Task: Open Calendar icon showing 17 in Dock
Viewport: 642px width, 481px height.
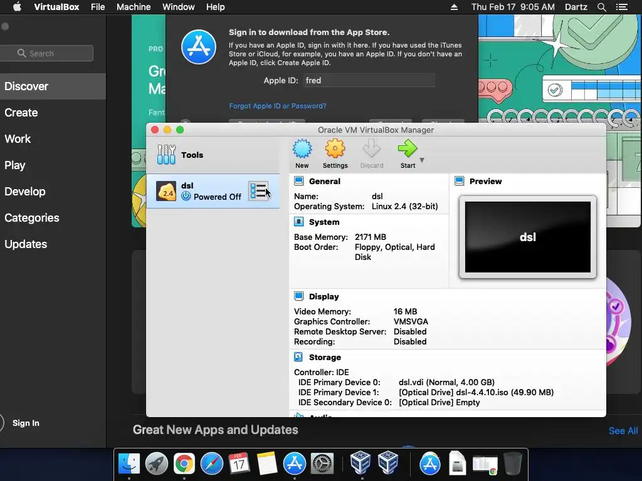Action: click(239, 464)
